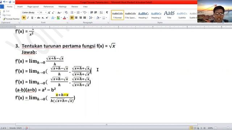Click the Save icon in quick access
The height and width of the screenshot is (130, 232).
tap(1, 2)
